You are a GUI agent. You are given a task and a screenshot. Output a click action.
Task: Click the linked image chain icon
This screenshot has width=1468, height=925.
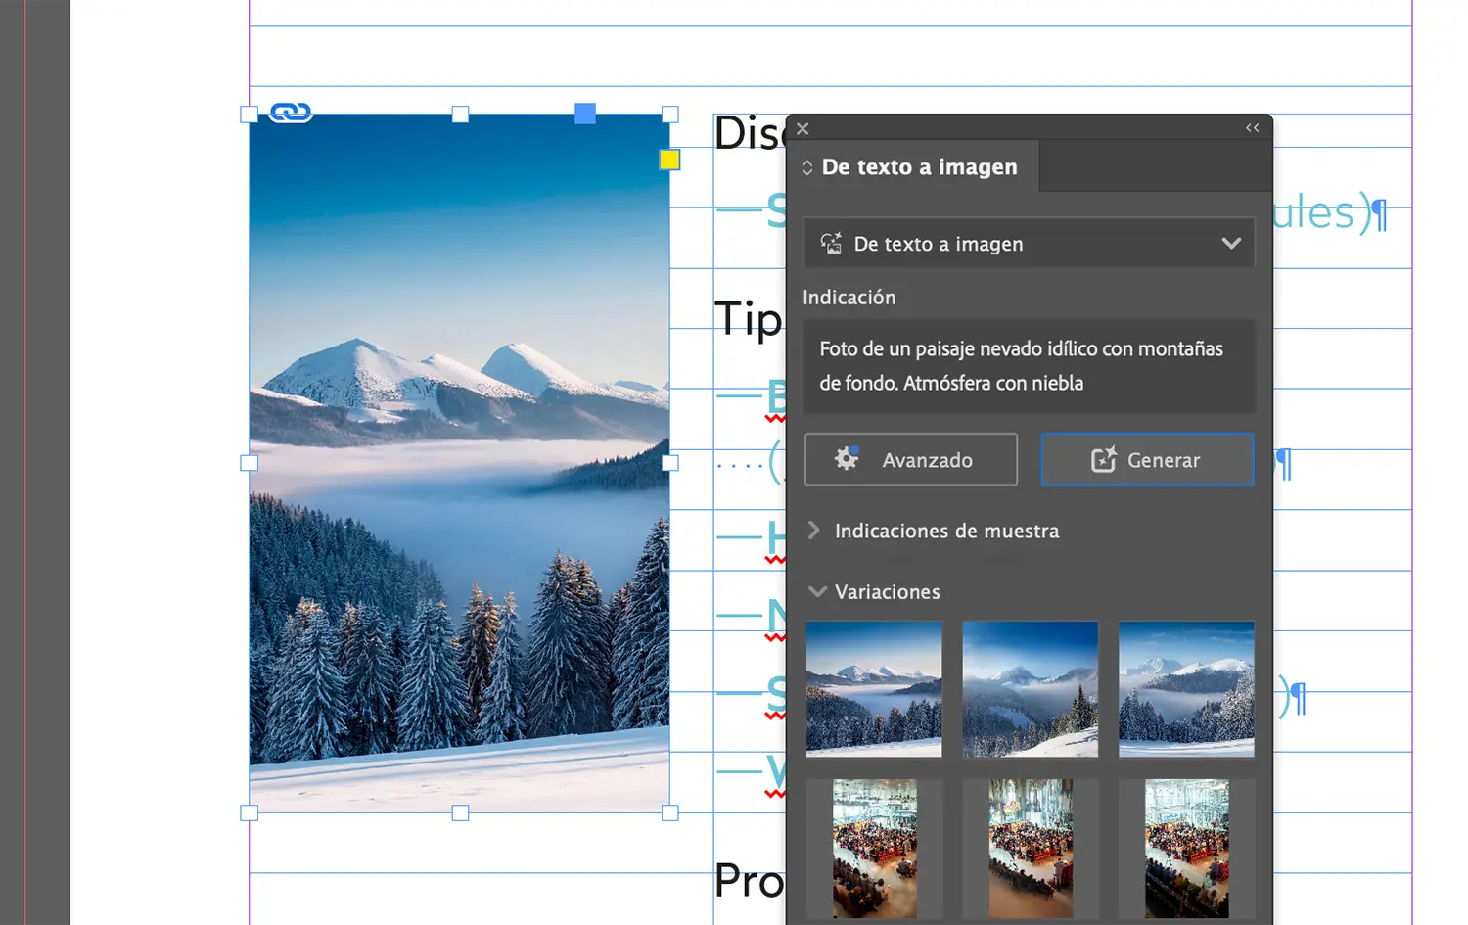(x=291, y=113)
